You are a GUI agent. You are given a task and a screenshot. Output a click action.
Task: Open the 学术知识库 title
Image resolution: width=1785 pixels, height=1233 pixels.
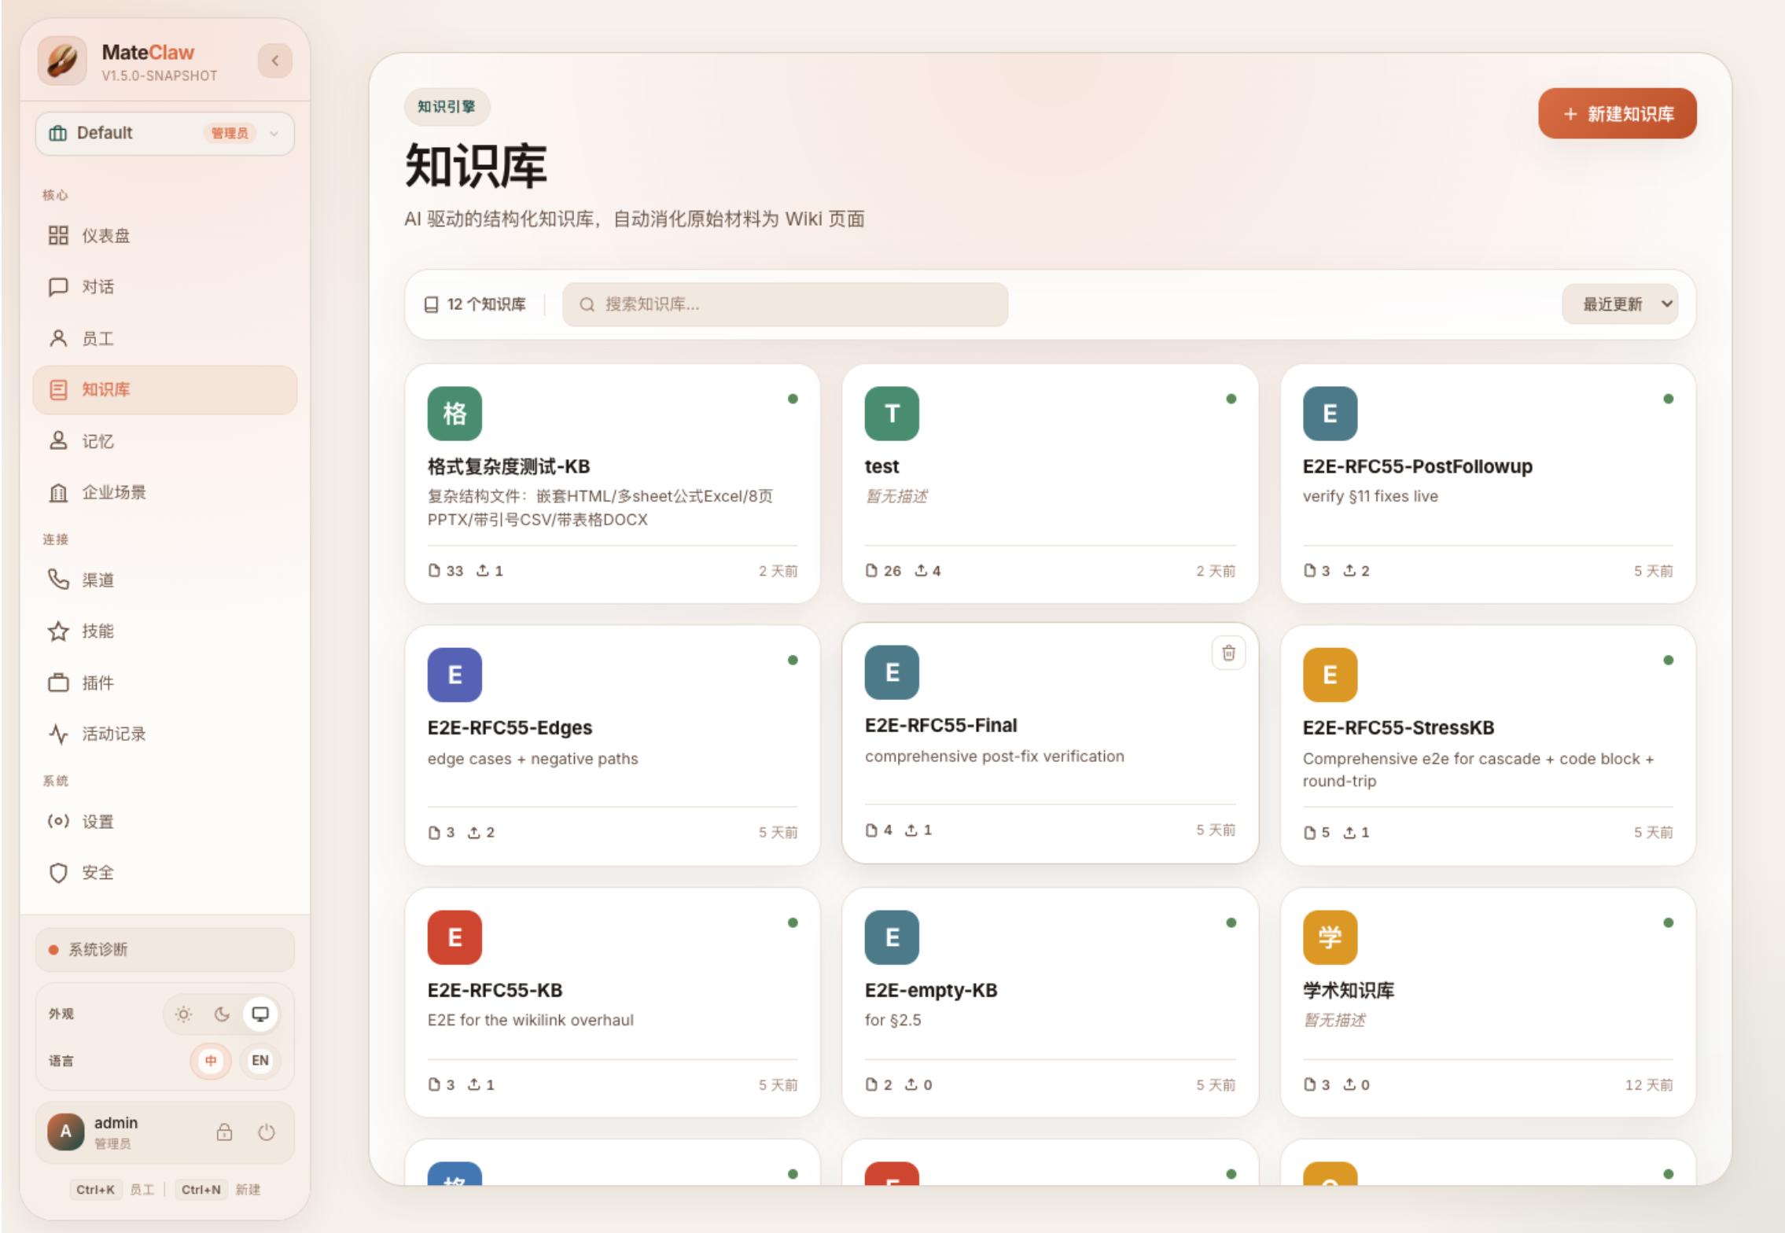(1348, 990)
